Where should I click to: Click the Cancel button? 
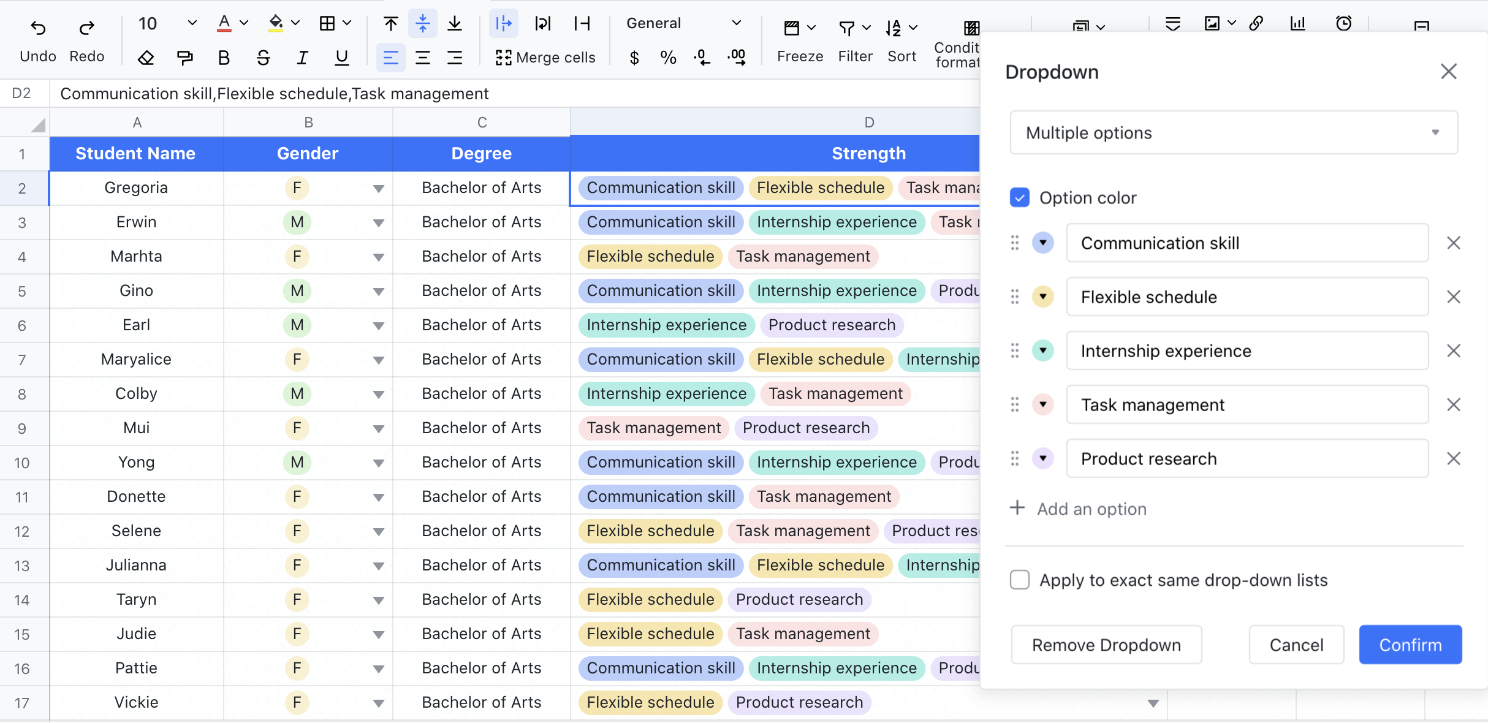(x=1296, y=645)
